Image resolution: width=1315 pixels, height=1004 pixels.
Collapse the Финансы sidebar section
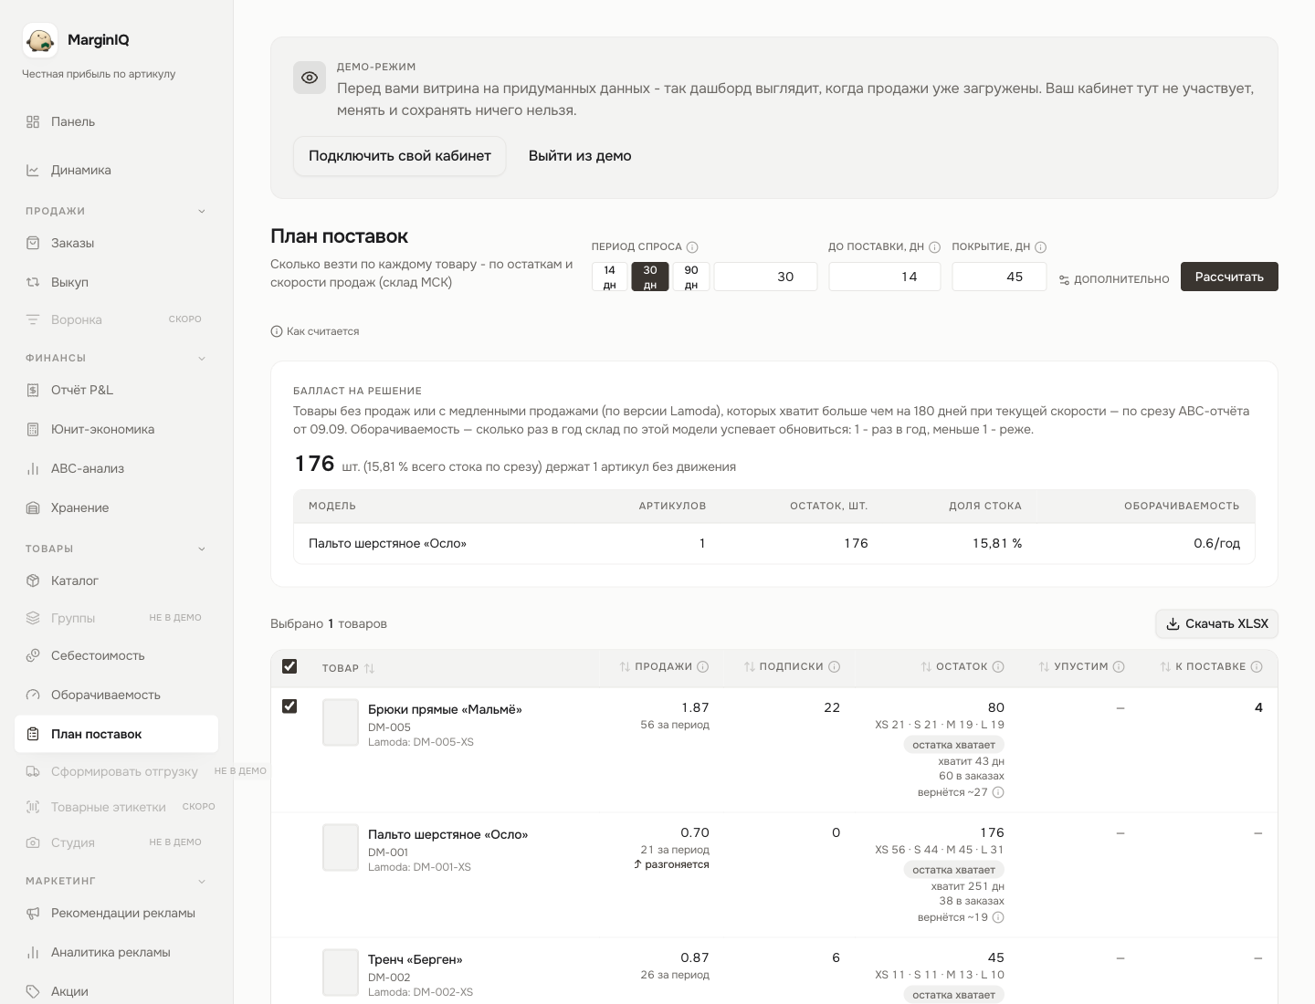(202, 359)
